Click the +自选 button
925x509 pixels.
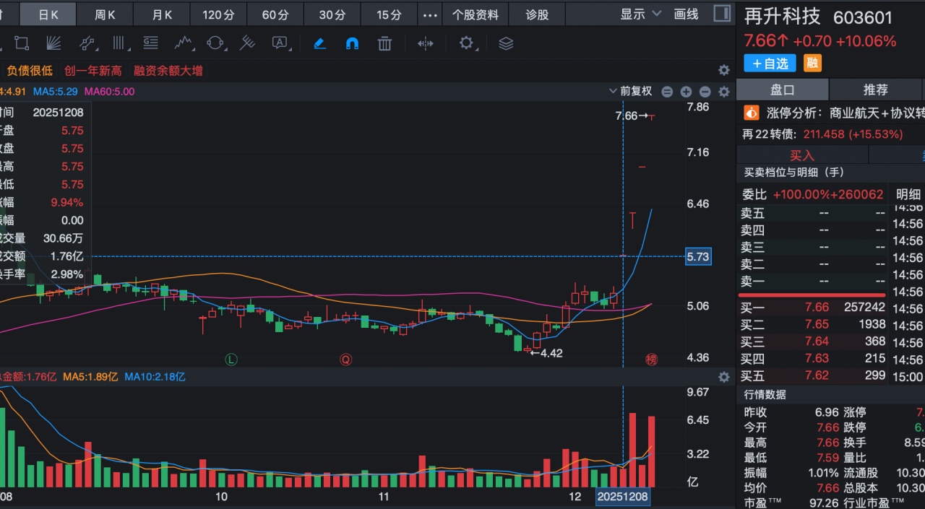[x=770, y=64]
